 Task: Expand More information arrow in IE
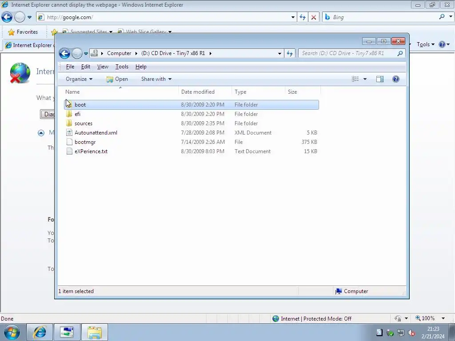41,133
